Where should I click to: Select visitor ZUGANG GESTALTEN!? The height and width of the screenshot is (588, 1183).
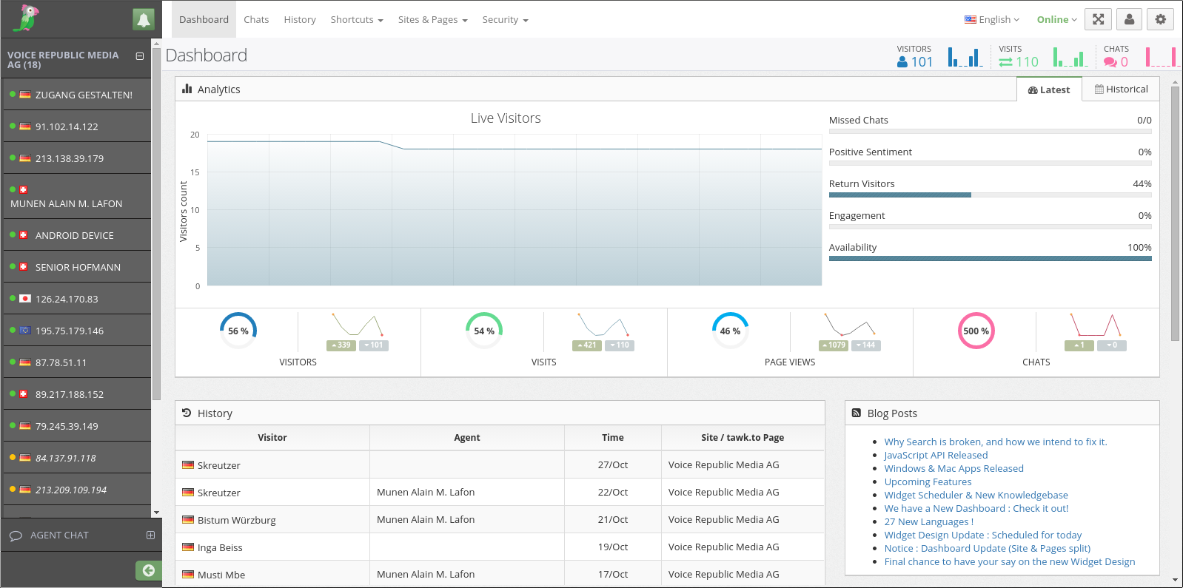[77, 95]
